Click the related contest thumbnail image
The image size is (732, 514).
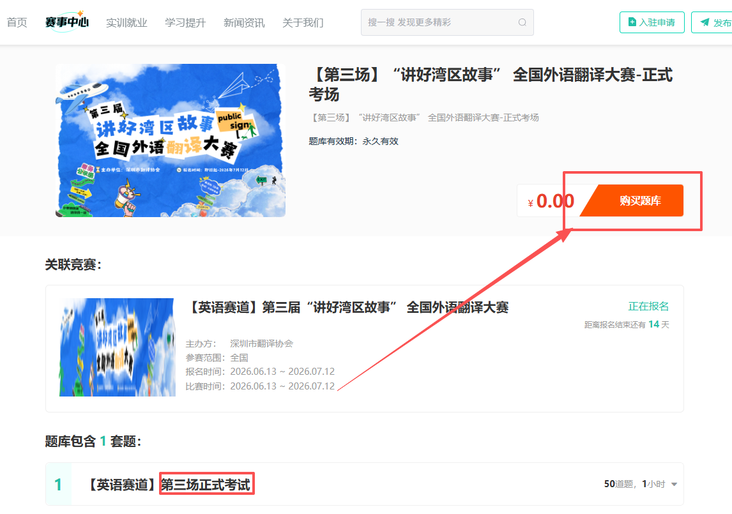click(x=117, y=347)
